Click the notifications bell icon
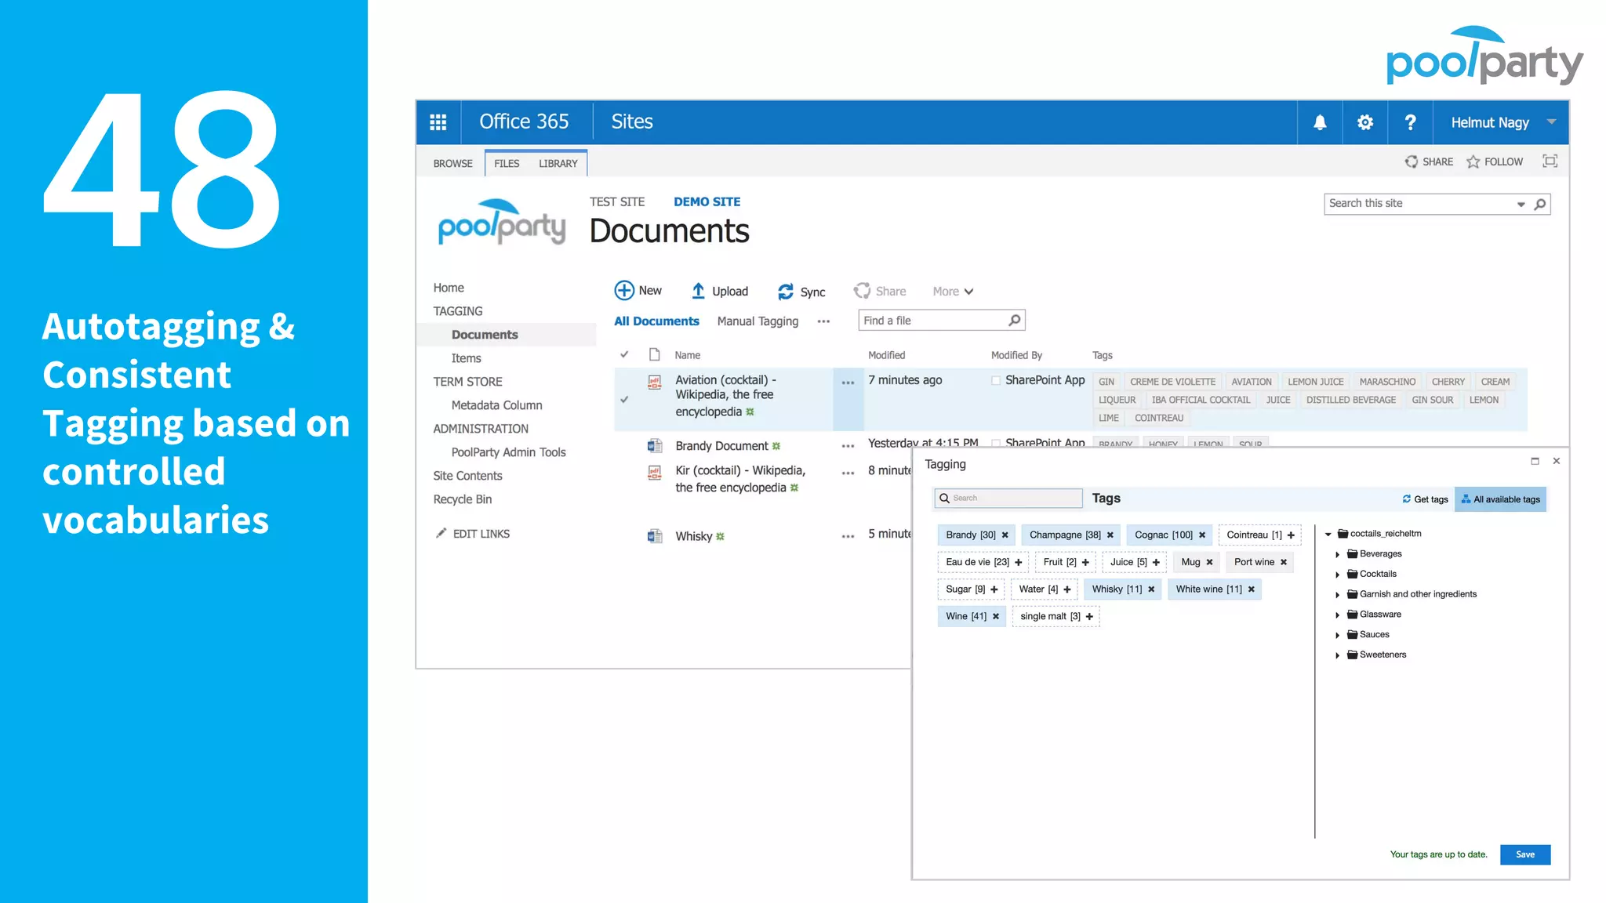Viewport: 1606px width, 903px height. pos(1320,122)
